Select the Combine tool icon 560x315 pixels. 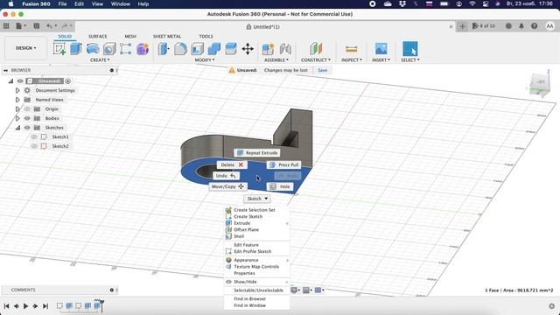coord(213,49)
